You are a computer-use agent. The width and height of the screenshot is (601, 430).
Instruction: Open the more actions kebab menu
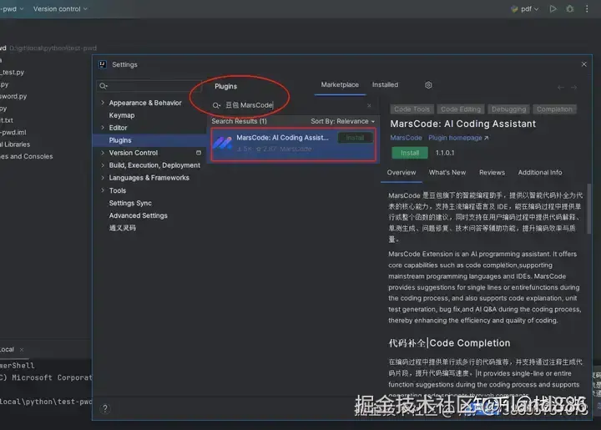(587, 9)
